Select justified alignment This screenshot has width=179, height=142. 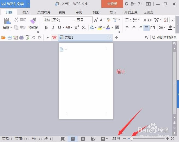click(146, 28)
